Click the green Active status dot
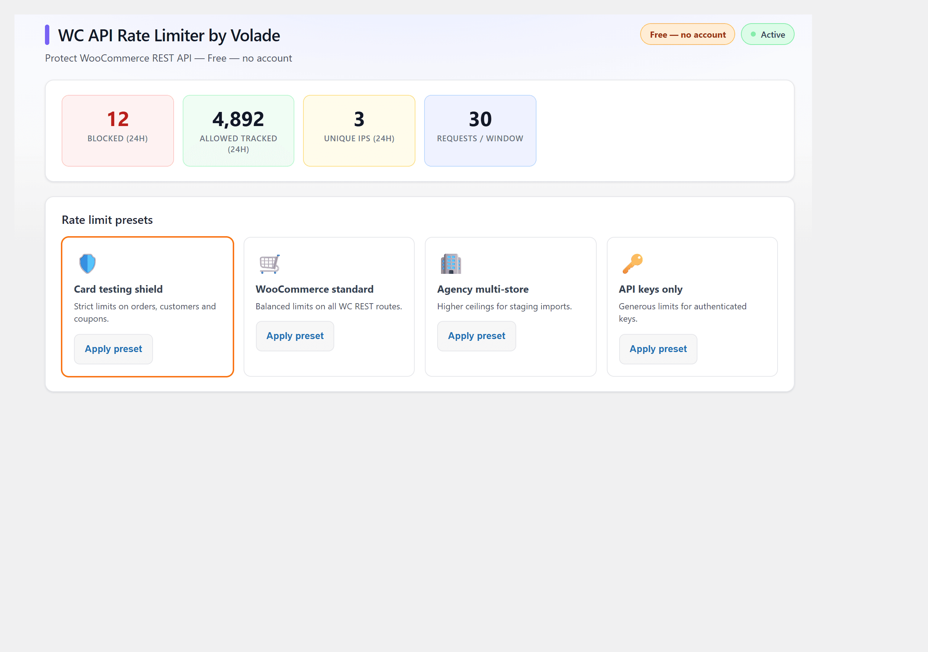This screenshot has width=928, height=652. pos(753,34)
